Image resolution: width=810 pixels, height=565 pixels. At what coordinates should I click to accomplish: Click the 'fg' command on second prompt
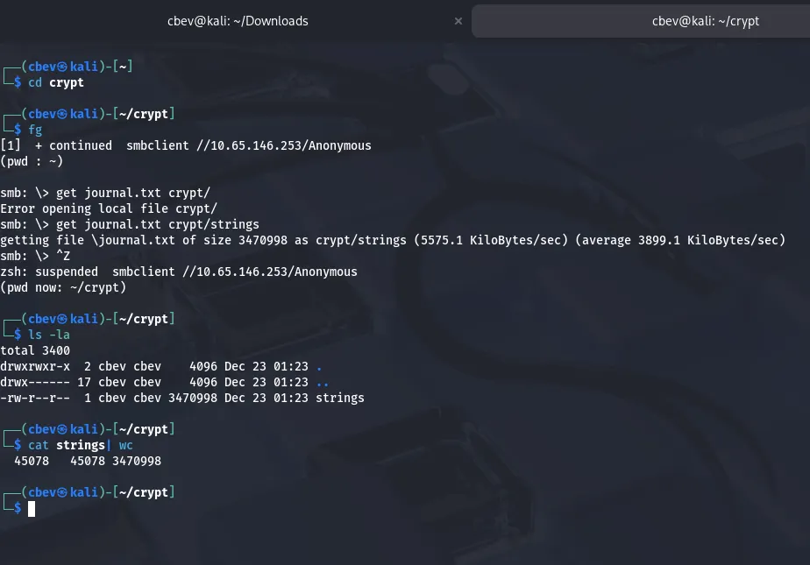coord(35,130)
